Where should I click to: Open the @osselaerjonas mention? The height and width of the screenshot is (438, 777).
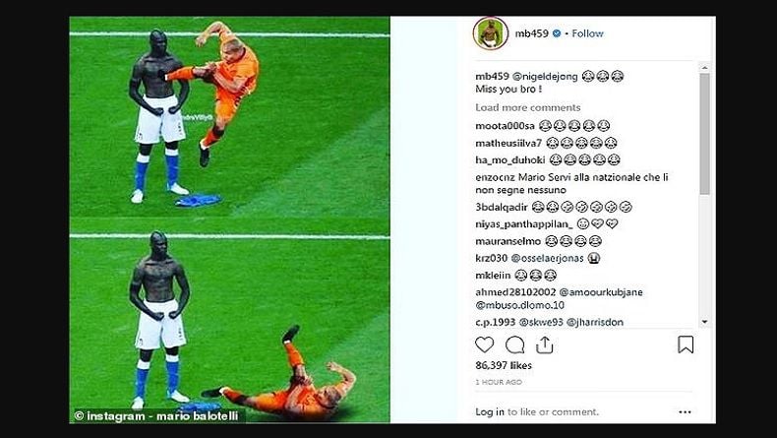tap(548, 258)
